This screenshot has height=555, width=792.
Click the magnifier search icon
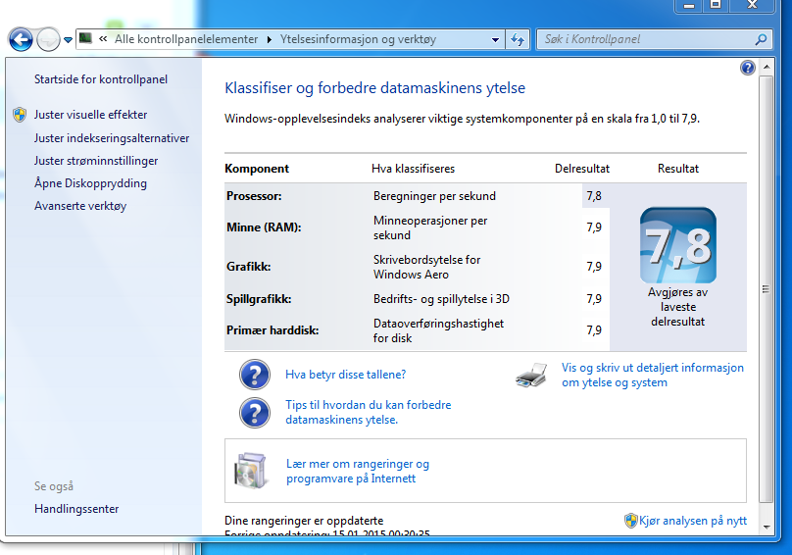pos(761,39)
